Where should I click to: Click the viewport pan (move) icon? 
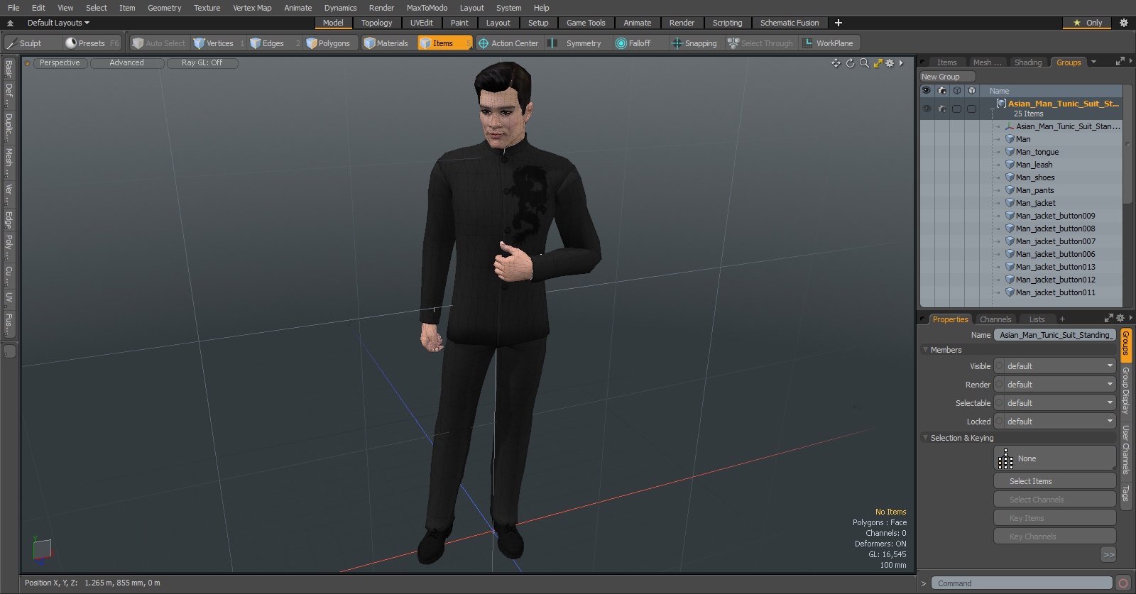836,63
